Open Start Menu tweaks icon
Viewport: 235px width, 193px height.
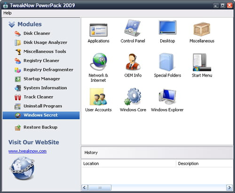[x=202, y=62]
